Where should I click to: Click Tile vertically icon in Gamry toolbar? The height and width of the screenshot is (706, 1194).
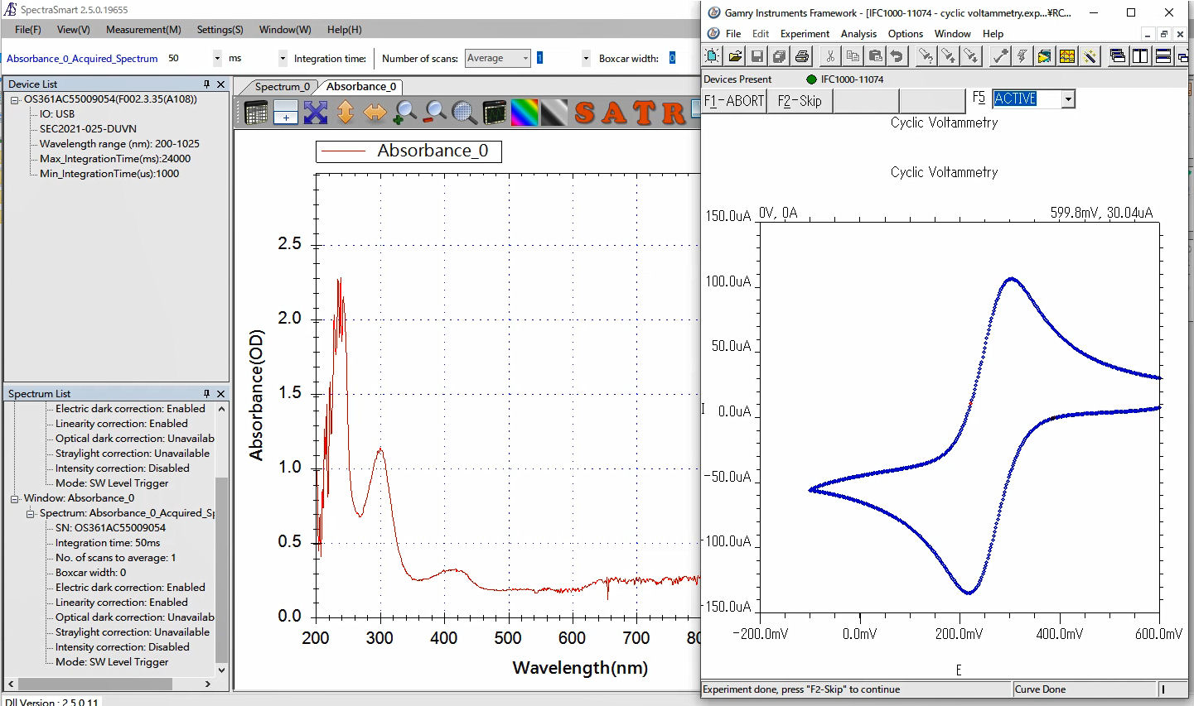point(1140,56)
